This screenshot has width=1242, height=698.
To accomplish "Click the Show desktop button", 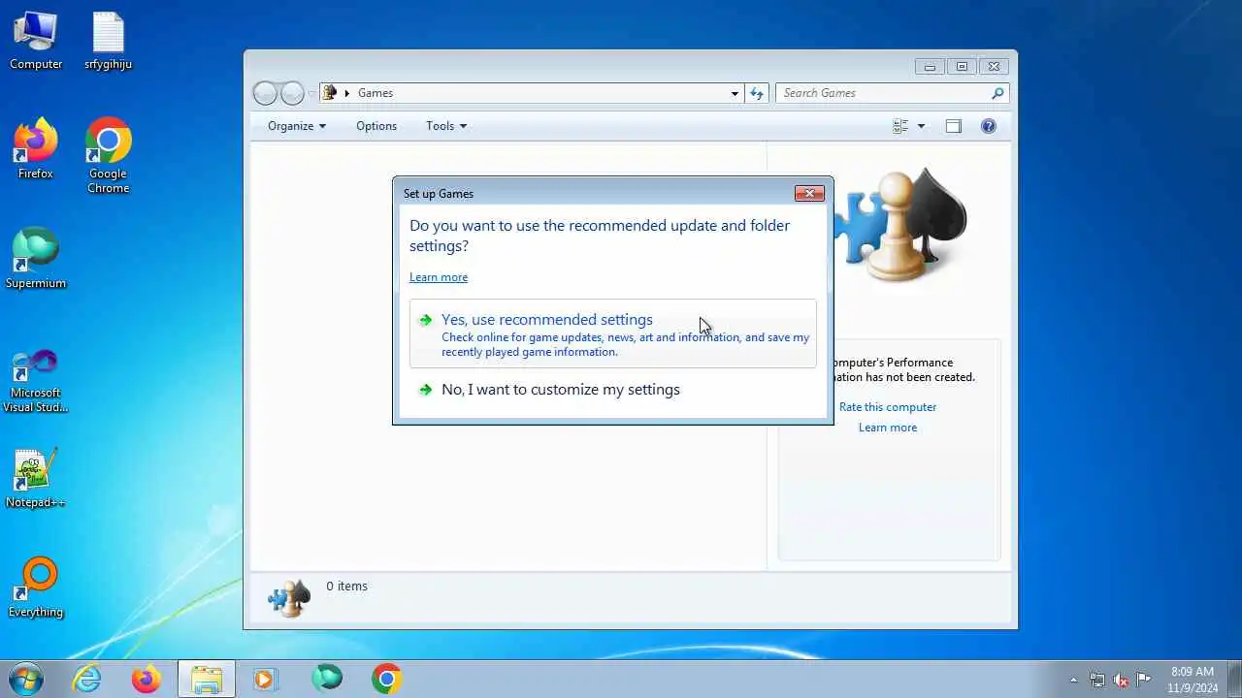I will coord(1234,679).
